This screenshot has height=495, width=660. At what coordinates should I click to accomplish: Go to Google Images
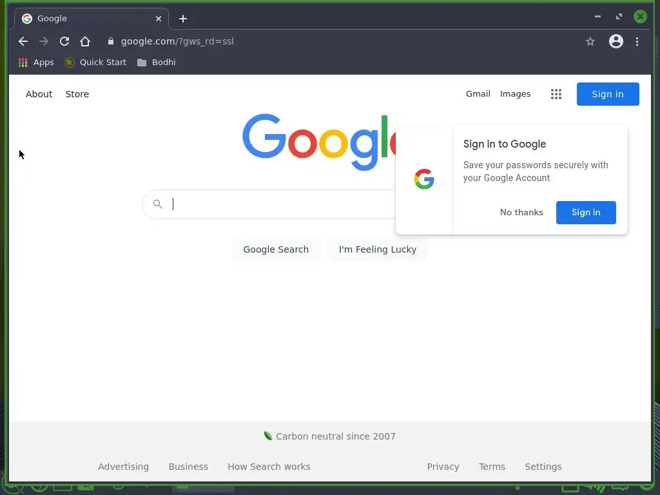point(515,94)
